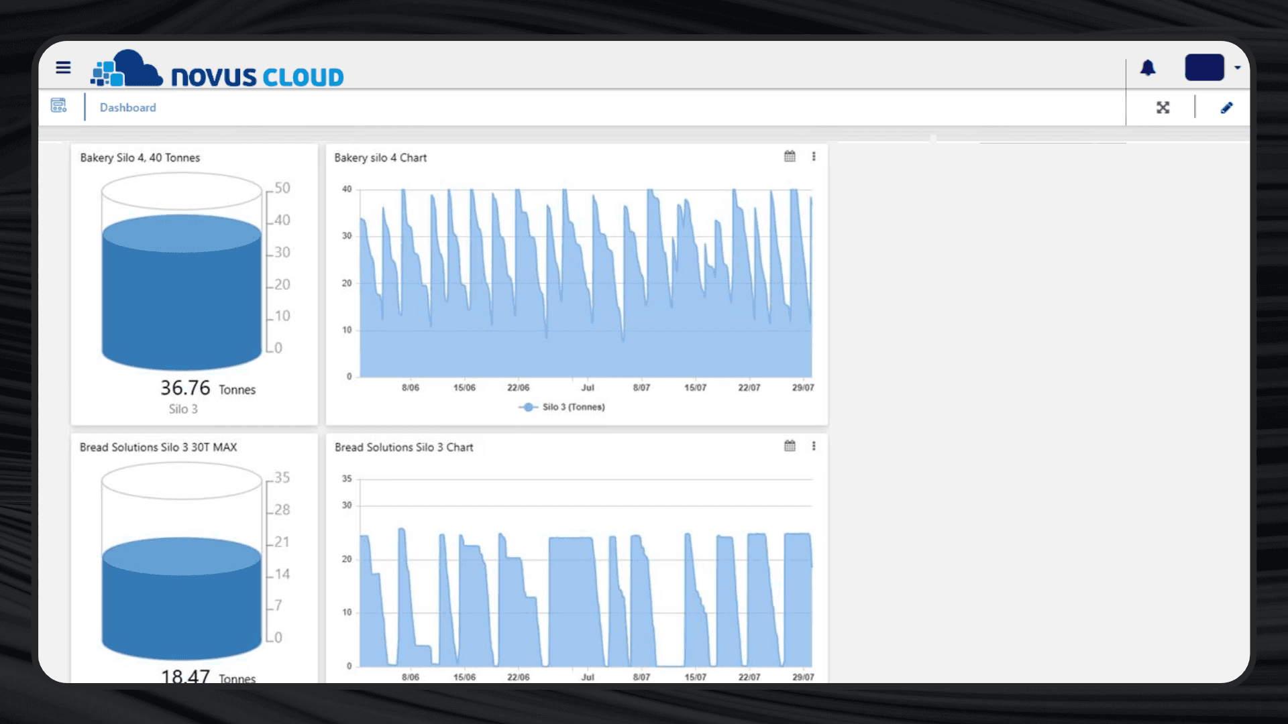Click the 36.76 Tonnes reading link

tap(208, 389)
